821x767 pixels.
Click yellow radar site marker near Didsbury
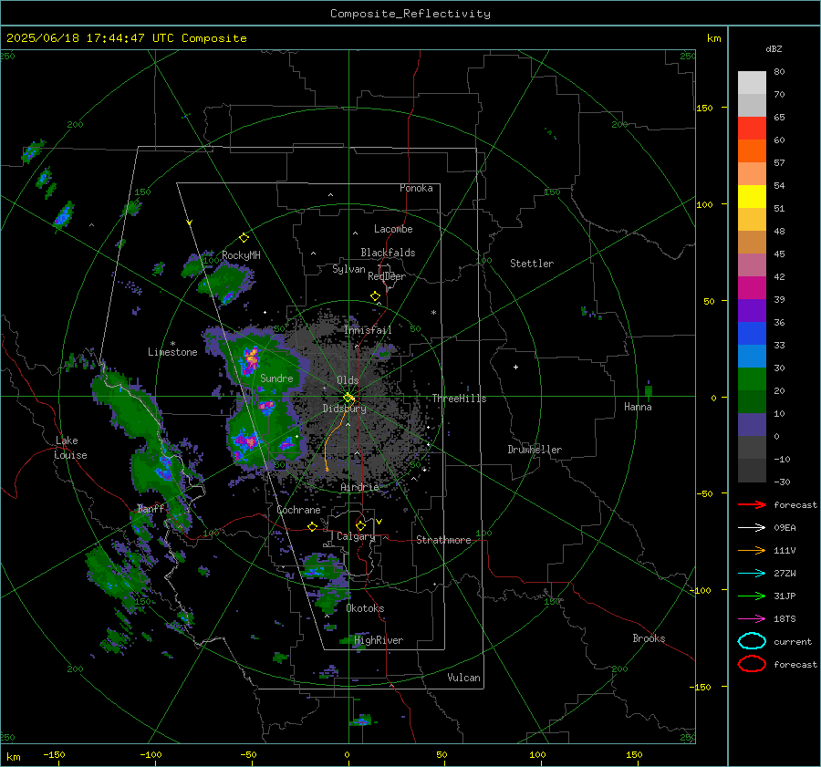[348, 398]
